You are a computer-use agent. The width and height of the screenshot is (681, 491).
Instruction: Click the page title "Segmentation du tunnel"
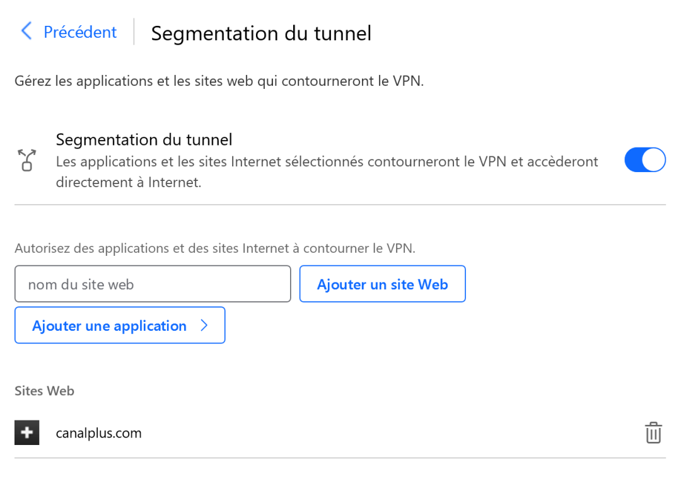pyautogui.click(x=261, y=33)
